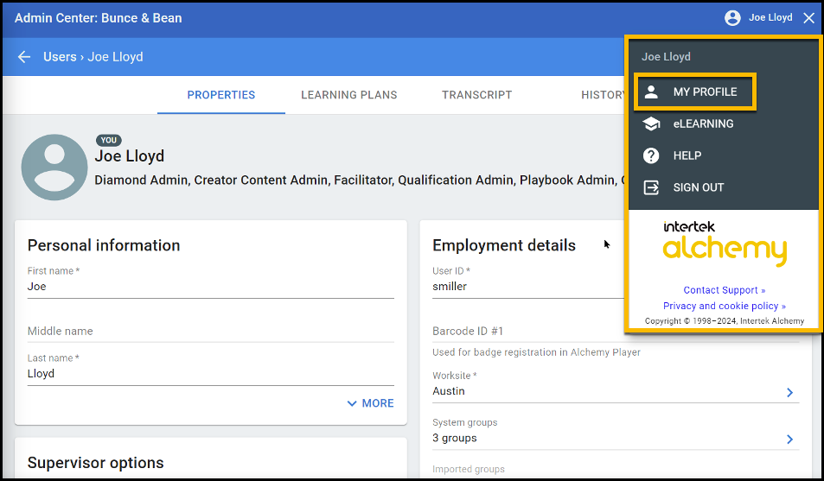Click the back arrow next to Users
Image resolution: width=824 pixels, height=481 pixels.
pyautogui.click(x=24, y=57)
